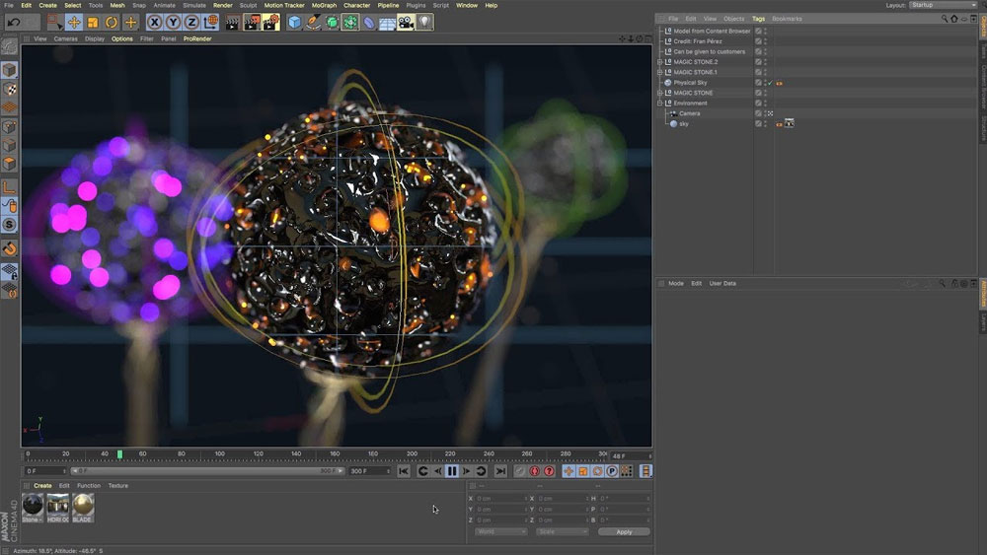Open the Render menu

click(x=222, y=5)
